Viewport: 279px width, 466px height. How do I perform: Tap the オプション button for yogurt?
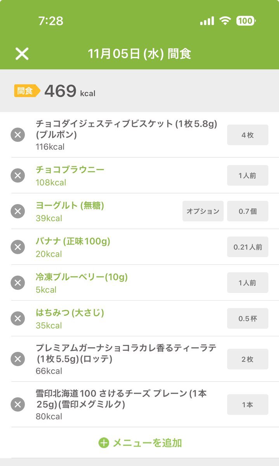click(x=203, y=211)
